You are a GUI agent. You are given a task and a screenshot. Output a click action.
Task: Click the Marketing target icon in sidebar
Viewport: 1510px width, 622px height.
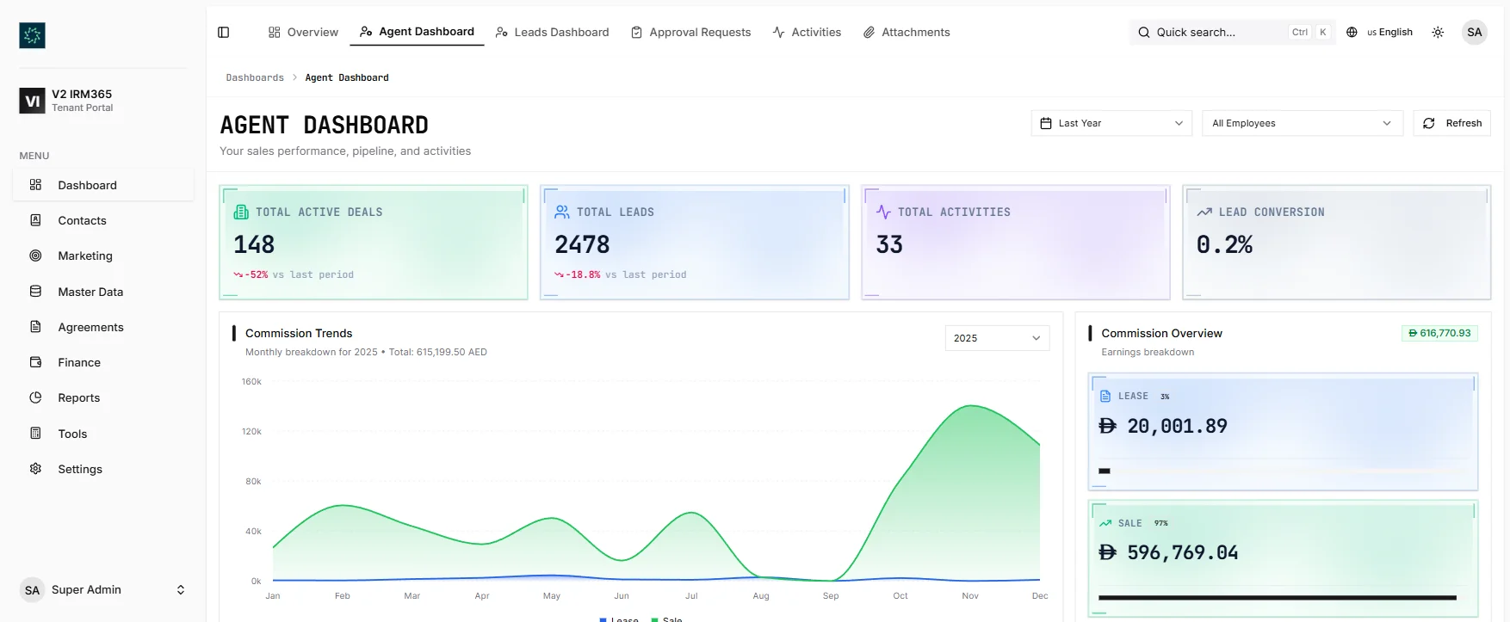(35, 256)
